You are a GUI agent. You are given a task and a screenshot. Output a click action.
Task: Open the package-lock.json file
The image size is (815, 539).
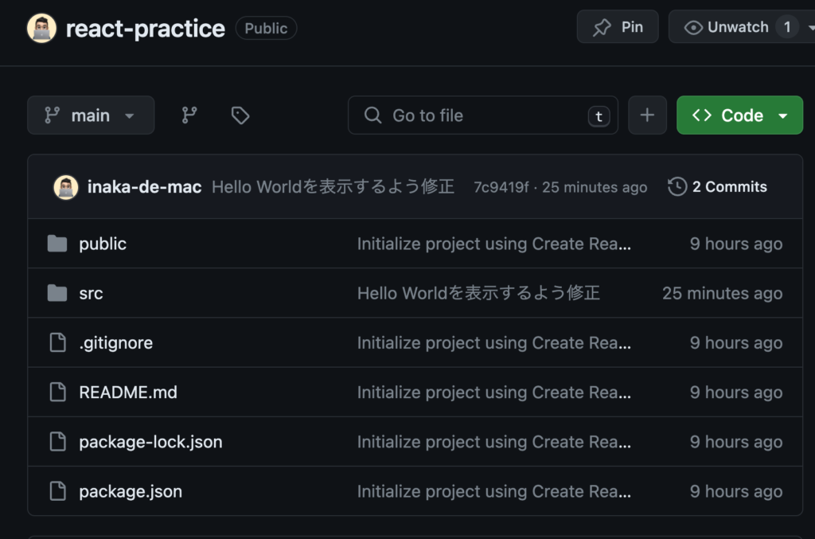click(150, 442)
